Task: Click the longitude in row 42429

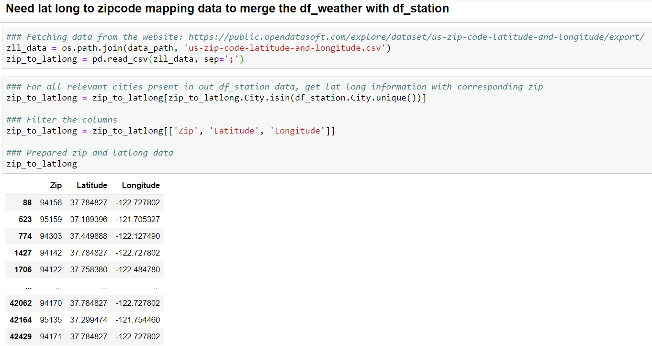Action: click(x=138, y=336)
